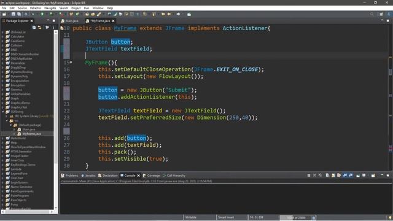
Task: Open the Source menu
Action: tap(22, 8)
